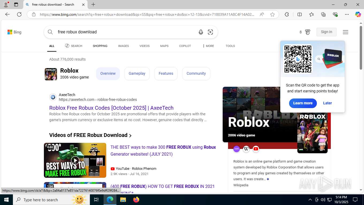The width and height of the screenshot is (364, 205).
Task: Switch to the SEARCH tab
Action: tap(74, 46)
